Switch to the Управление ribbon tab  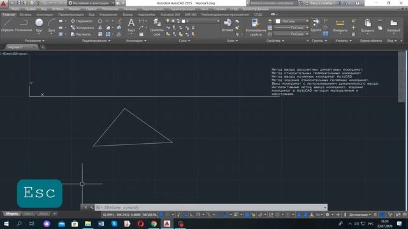coord(108,15)
